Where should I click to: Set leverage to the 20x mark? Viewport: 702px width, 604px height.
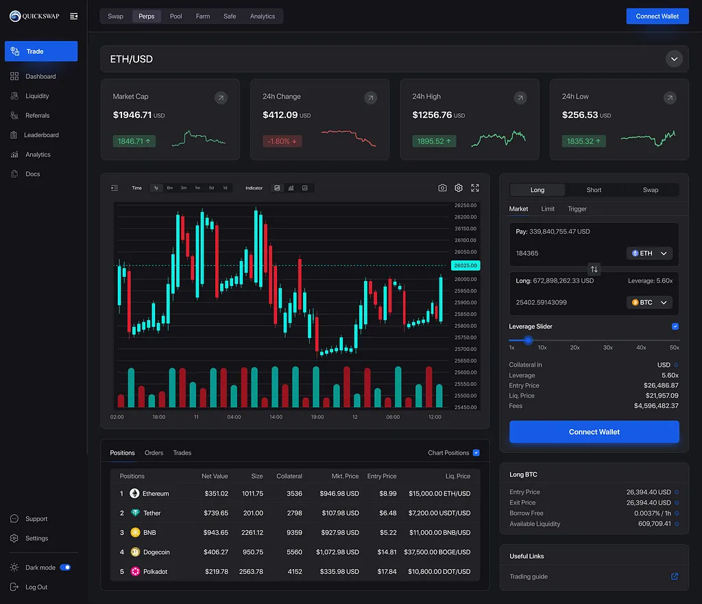(575, 348)
